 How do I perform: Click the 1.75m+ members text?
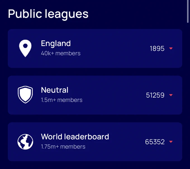(x=63, y=147)
